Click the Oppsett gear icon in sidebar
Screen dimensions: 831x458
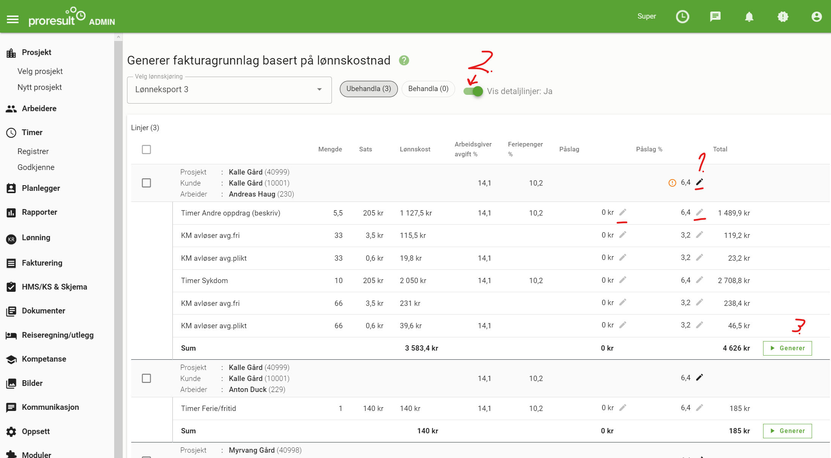[11, 432]
